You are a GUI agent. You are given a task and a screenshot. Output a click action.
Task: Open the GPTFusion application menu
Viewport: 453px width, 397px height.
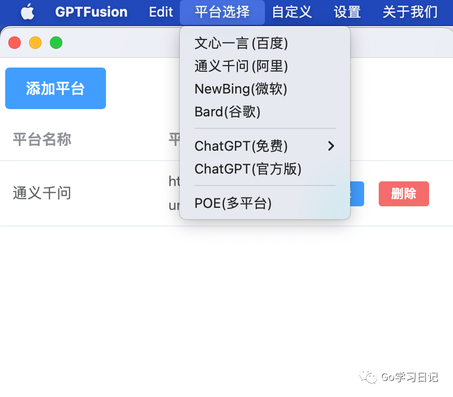[x=91, y=12]
